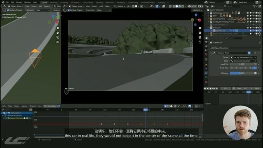Click the zoom magnifier icon in left viewport

[58, 28]
